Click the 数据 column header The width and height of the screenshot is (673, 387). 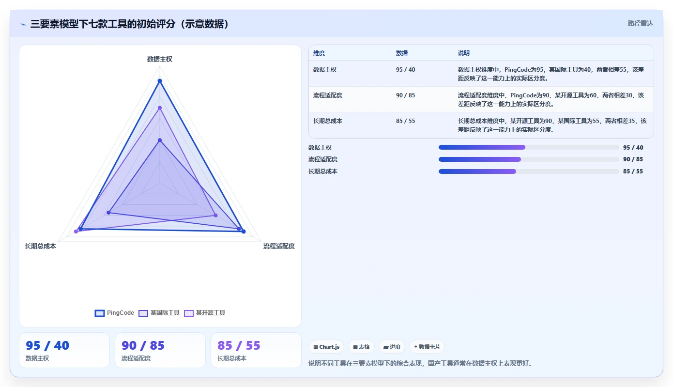point(402,53)
